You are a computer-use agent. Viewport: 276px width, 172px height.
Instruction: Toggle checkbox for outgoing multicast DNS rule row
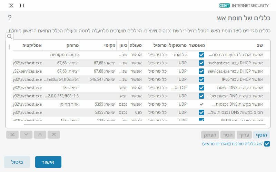pyautogui.click(x=201, y=96)
